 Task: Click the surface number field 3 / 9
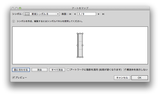tap(87, 14)
